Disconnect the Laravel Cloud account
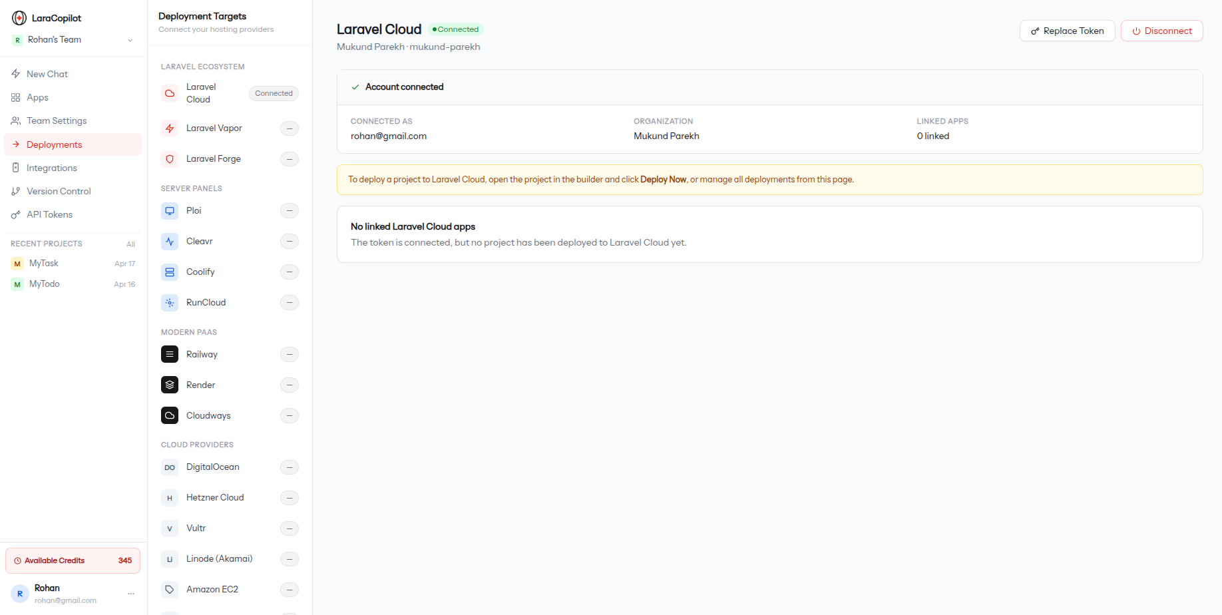This screenshot has width=1222, height=615. [x=1161, y=31]
